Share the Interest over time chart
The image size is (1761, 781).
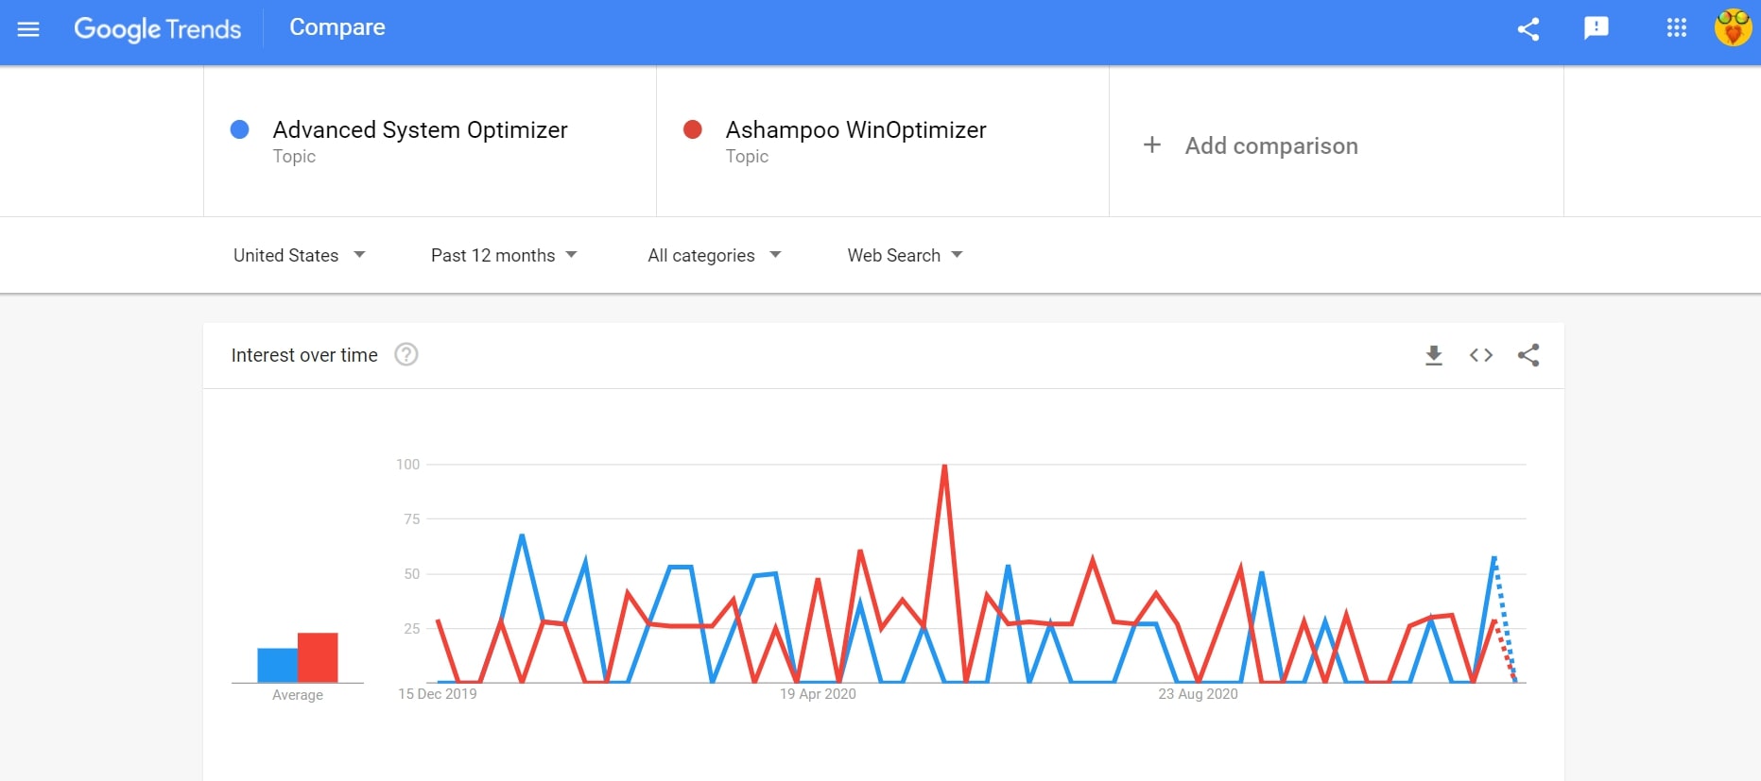point(1528,355)
